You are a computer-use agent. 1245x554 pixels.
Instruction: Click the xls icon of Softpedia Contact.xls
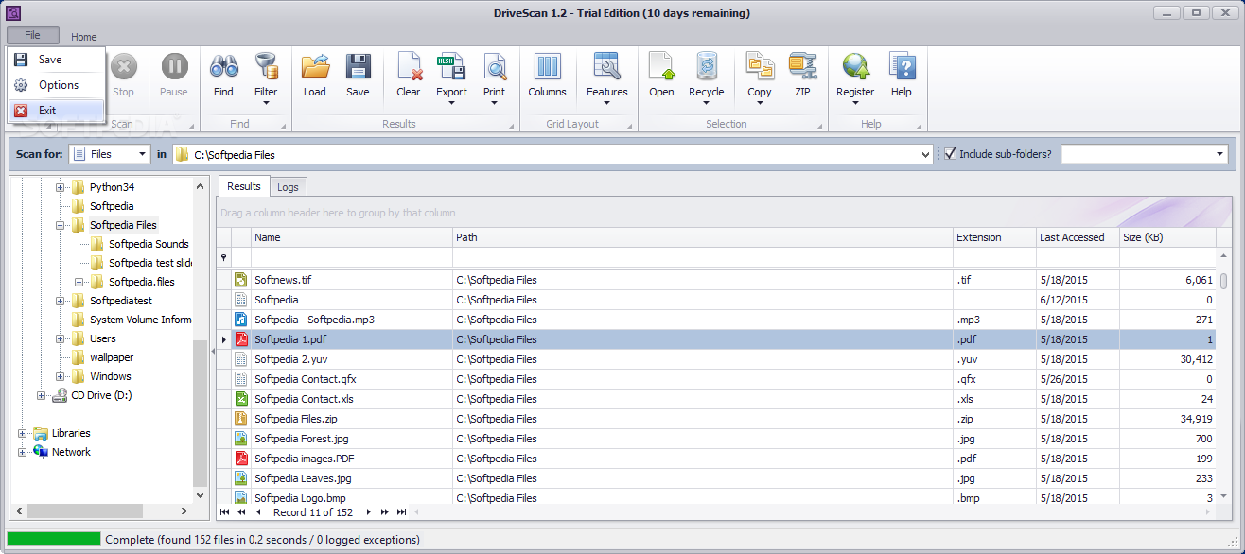pyautogui.click(x=240, y=399)
